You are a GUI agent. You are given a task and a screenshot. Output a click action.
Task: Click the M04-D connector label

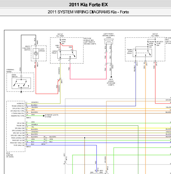(x=29, y=118)
